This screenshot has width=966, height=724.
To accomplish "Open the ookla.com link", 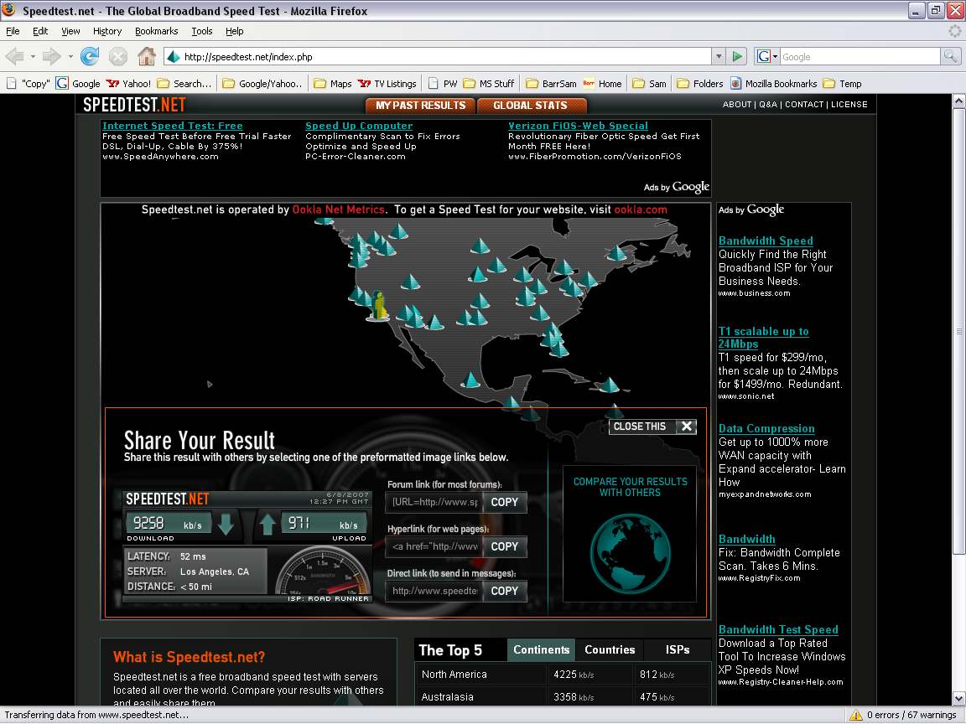I will tap(641, 210).
